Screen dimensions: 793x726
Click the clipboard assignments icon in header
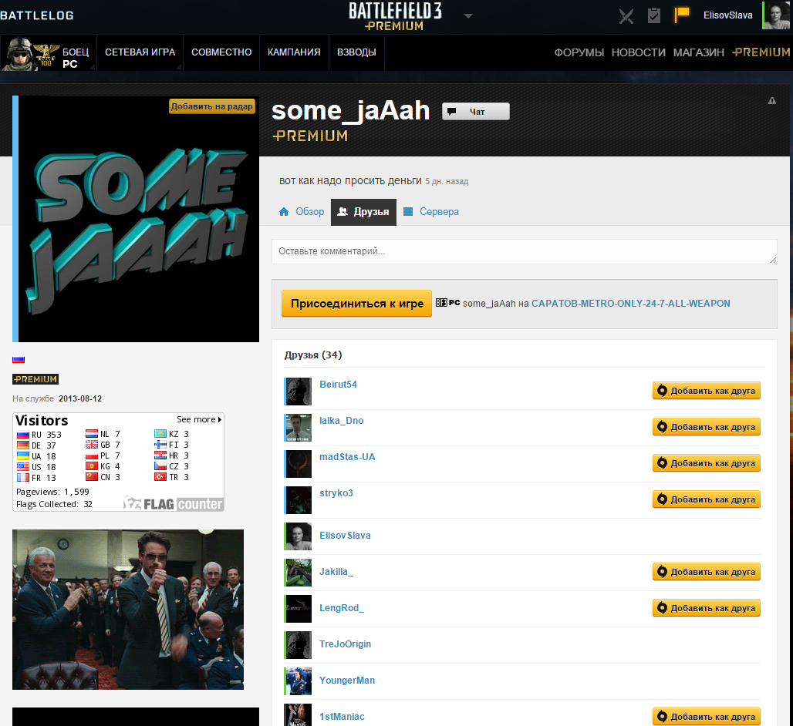[x=654, y=15]
